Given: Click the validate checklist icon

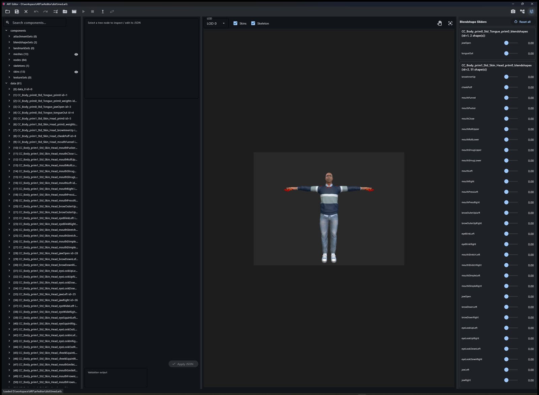Looking at the screenshot, I should (56, 11).
